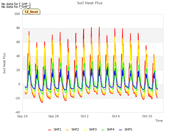Click the 'No data for f_SHF_1' message
180x135 pixels.
point(16,4)
